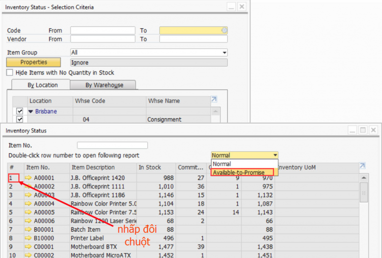Image resolution: width=382 pixels, height=258 pixels.
Task: Click the Item Description column header
Action: point(103,168)
